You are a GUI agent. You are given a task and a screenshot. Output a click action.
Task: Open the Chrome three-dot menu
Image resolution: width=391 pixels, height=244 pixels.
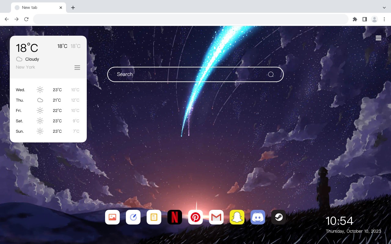384,19
